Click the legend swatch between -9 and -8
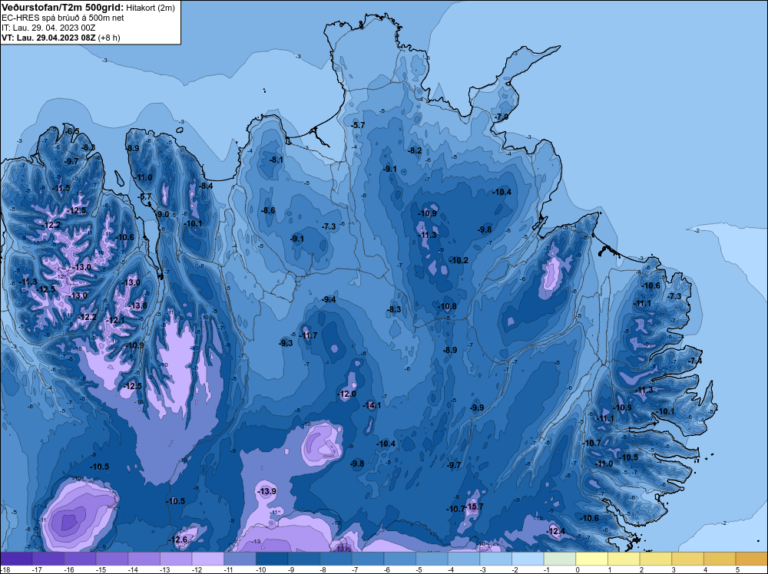Image resolution: width=768 pixels, height=574 pixels. [304, 559]
